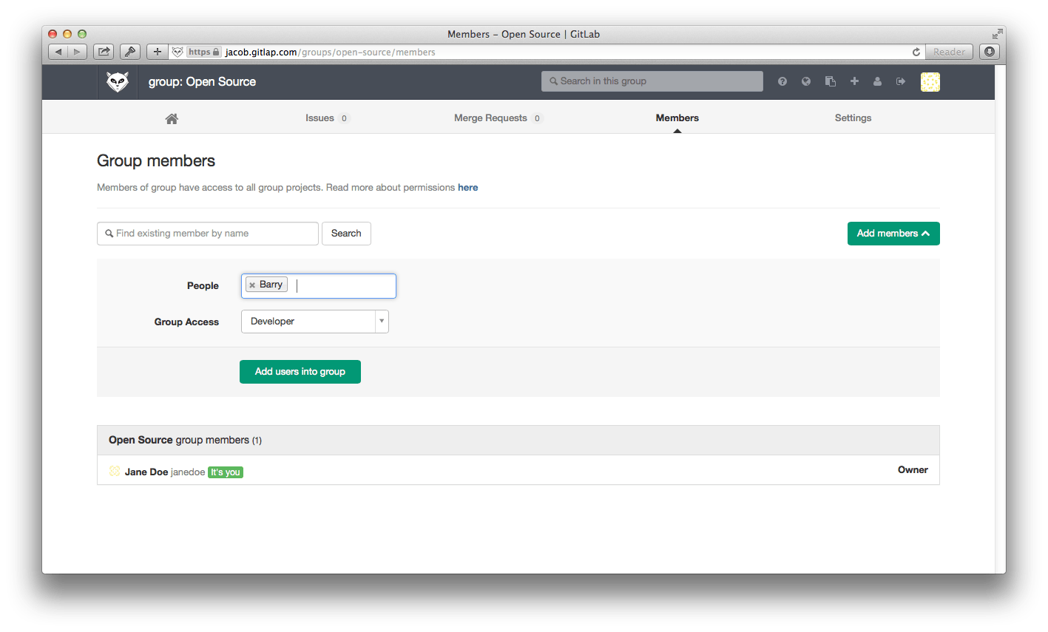This screenshot has height=632, width=1048.
Task: Click the Safari share button in the toolbar
Action: point(104,52)
